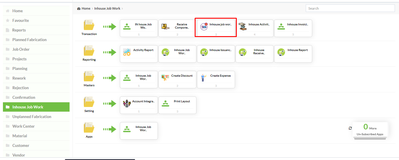Open Unplanned Fabrication in sidebar
The height and width of the screenshot is (160, 399).
(x=36, y=117)
